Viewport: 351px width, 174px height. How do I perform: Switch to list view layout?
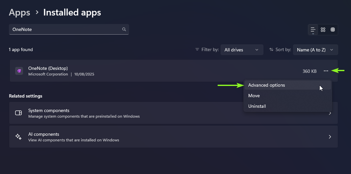[313, 30]
